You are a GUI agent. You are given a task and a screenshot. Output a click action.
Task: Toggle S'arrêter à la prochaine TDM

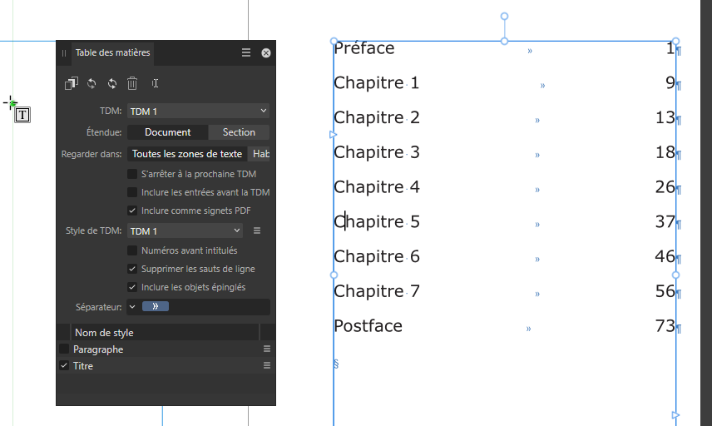click(x=132, y=174)
